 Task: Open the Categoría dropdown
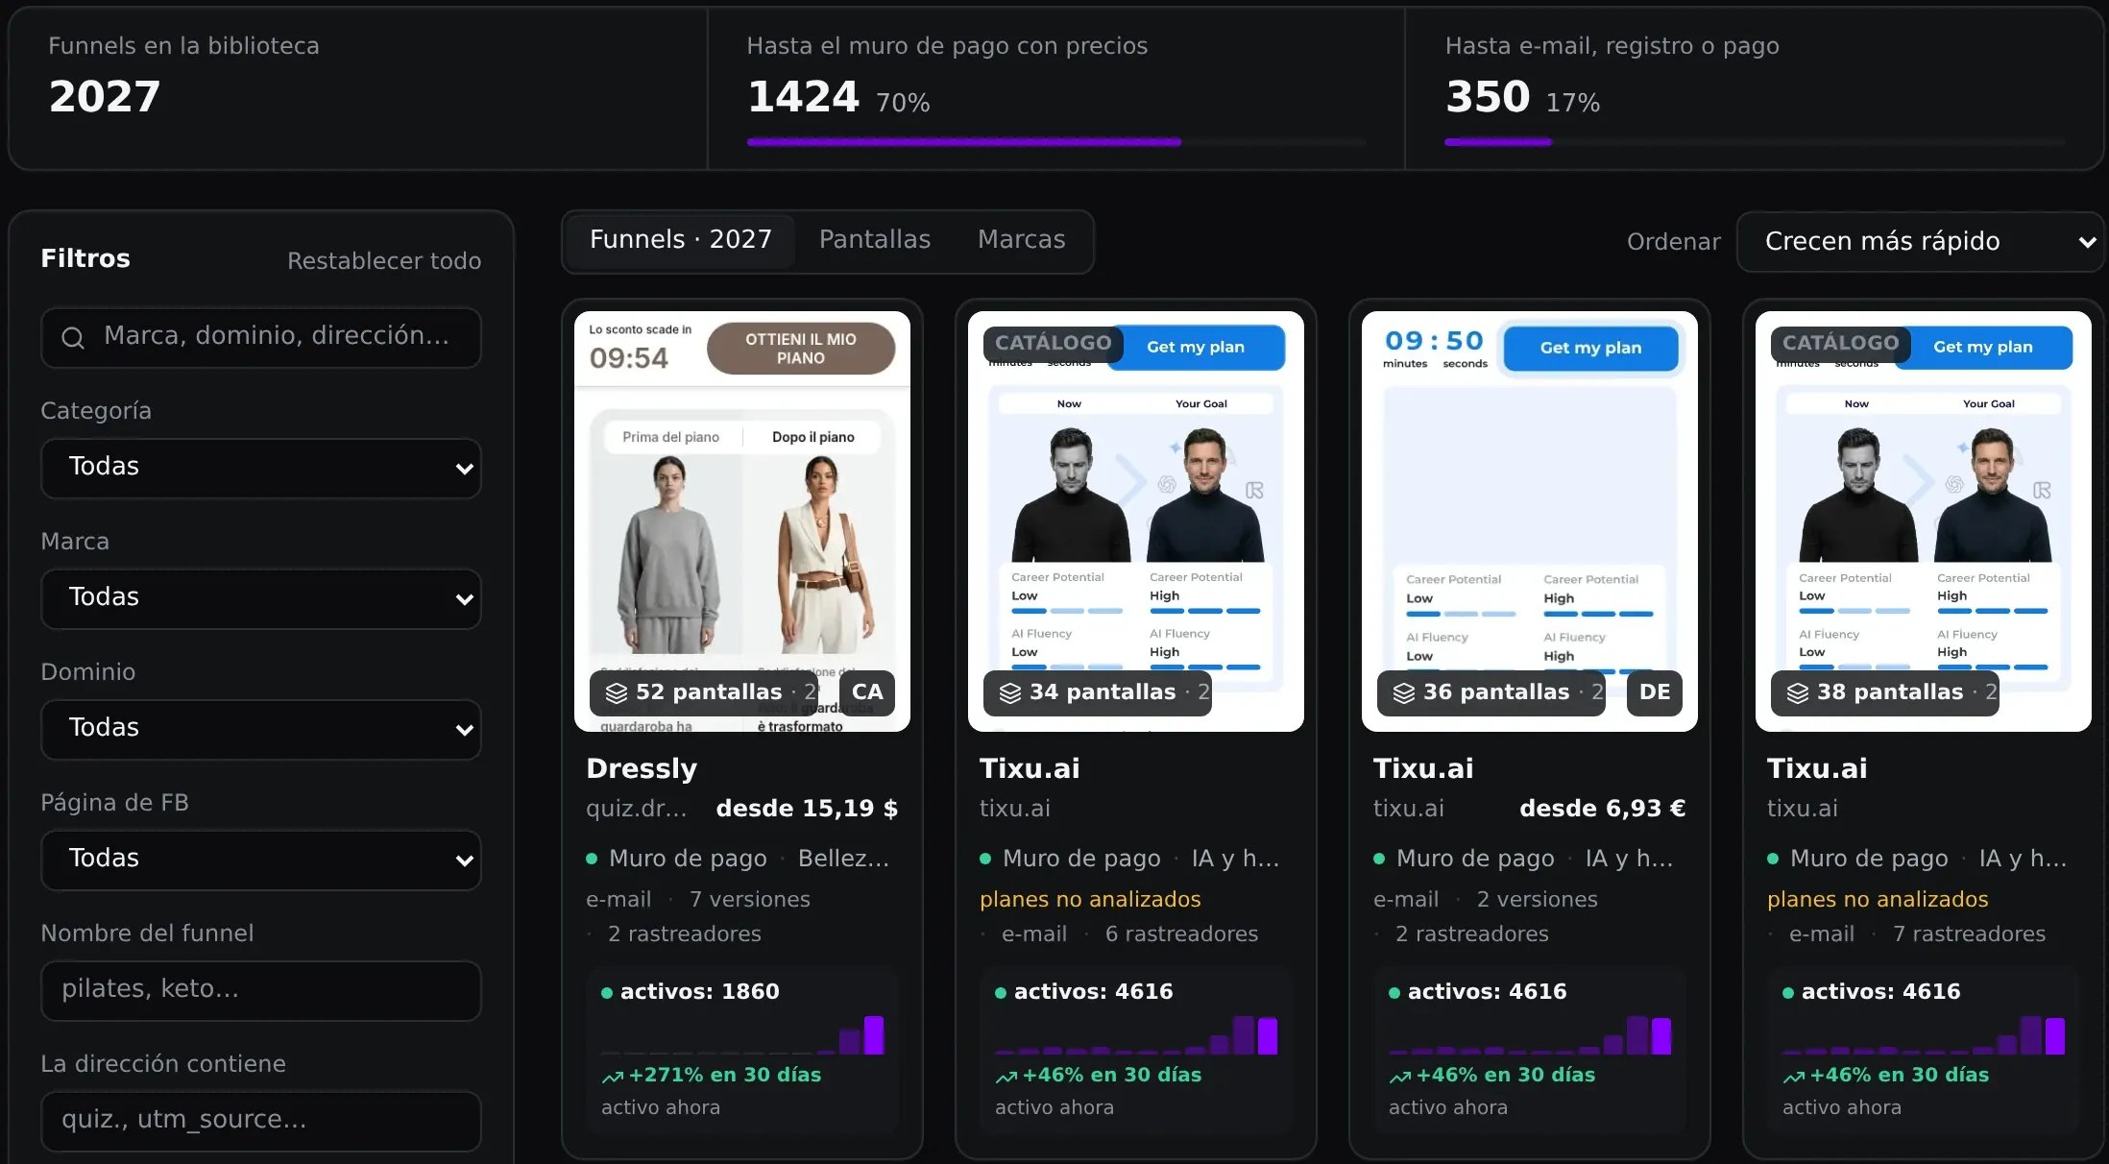[261, 468]
